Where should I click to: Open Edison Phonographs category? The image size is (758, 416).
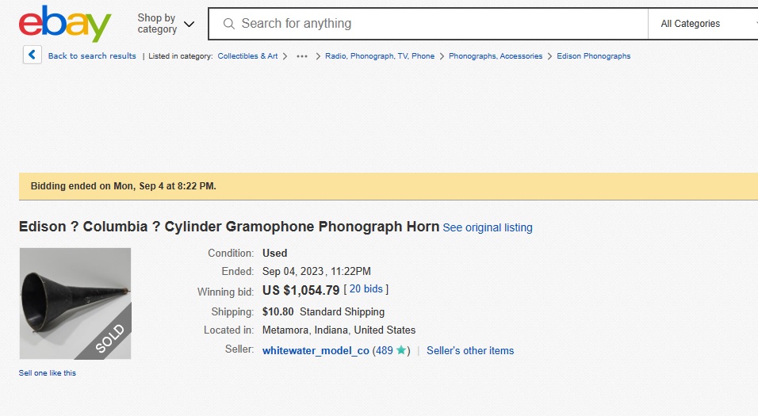click(594, 56)
